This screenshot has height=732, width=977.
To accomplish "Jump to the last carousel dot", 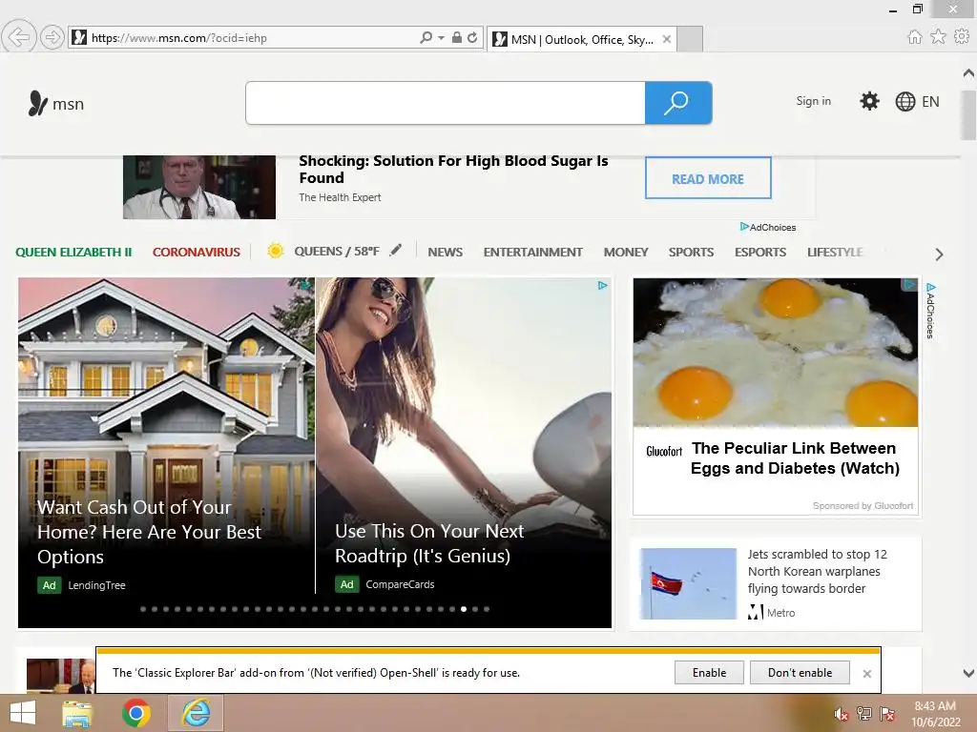I will [x=487, y=609].
